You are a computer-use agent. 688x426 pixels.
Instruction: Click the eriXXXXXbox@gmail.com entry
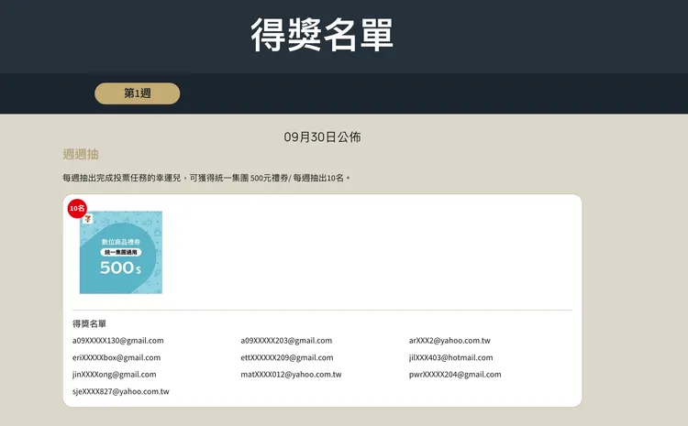(x=117, y=357)
